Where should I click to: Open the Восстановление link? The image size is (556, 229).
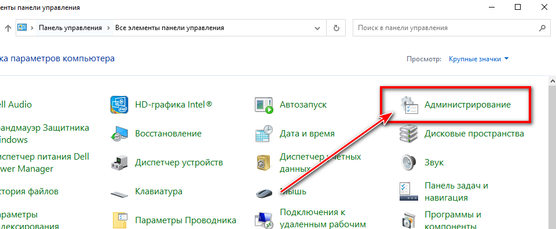[x=168, y=134]
